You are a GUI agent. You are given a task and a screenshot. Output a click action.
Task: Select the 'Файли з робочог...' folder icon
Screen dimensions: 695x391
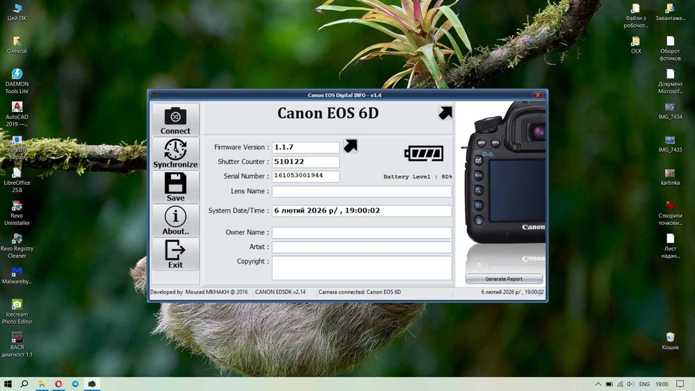636,15
